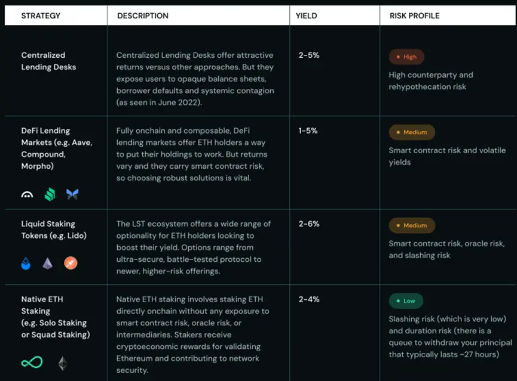Click the green Compound logo icon
Screen dimensions: 517x381
(50, 194)
